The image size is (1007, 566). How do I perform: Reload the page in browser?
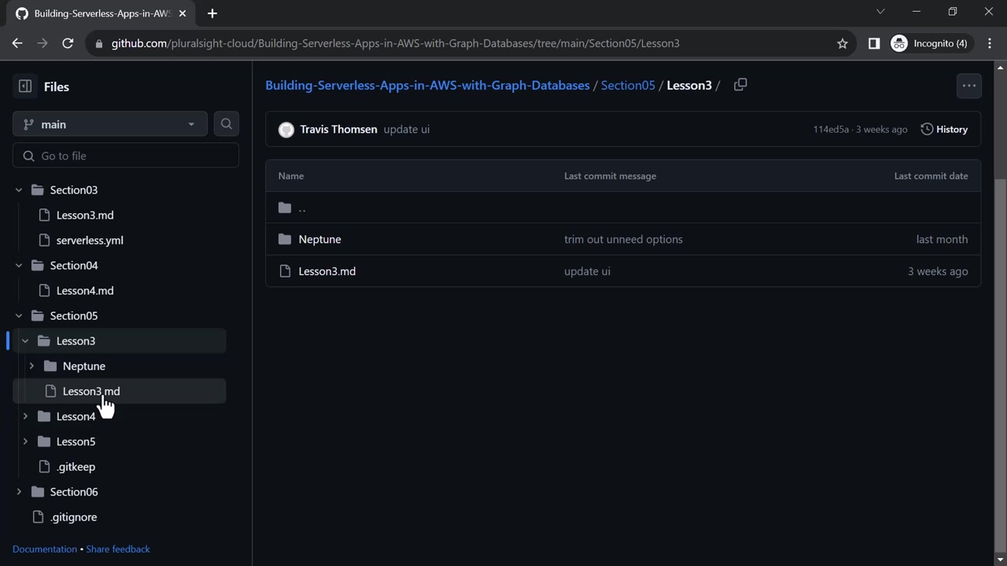(68, 43)
